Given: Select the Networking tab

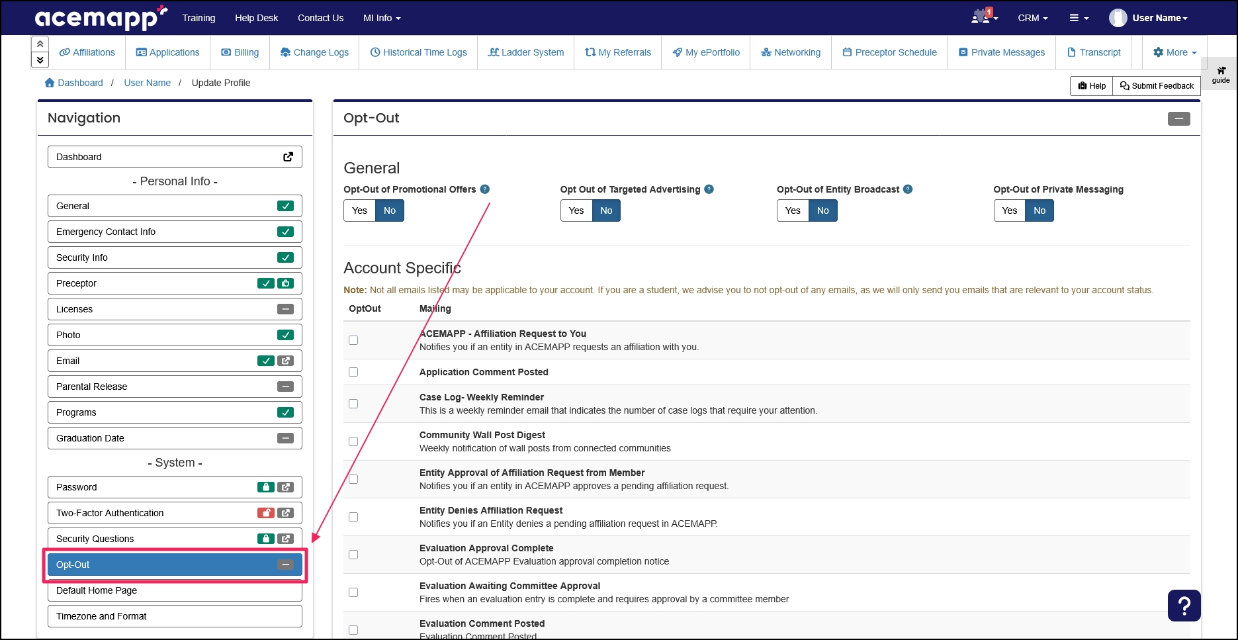Looking at the screenshot, I should [790, 52].
